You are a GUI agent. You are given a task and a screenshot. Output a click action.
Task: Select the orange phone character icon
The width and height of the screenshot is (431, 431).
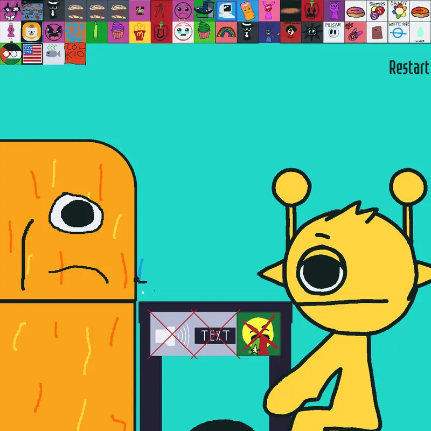click(x=248, y=11)
